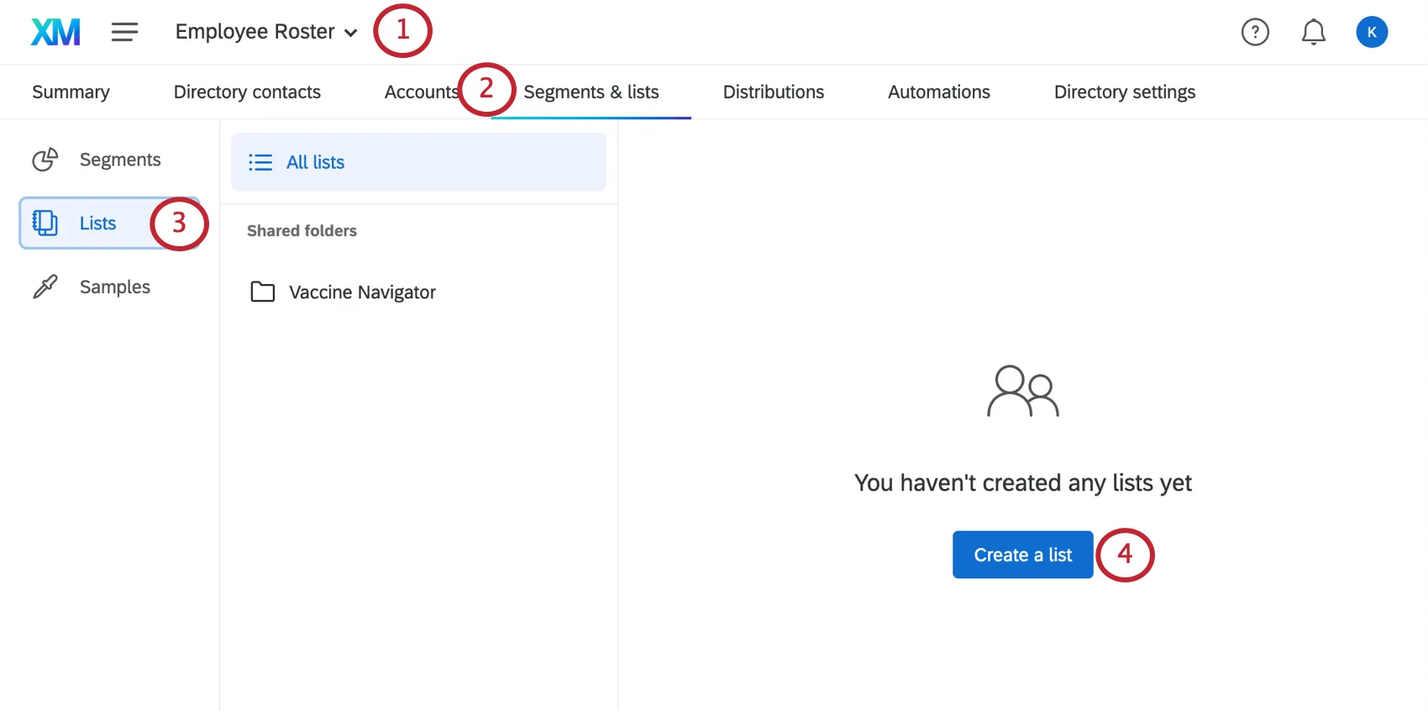Open the user account avatar K
The width and height of the screenshot is (1428, 711).
(1371, 32)
